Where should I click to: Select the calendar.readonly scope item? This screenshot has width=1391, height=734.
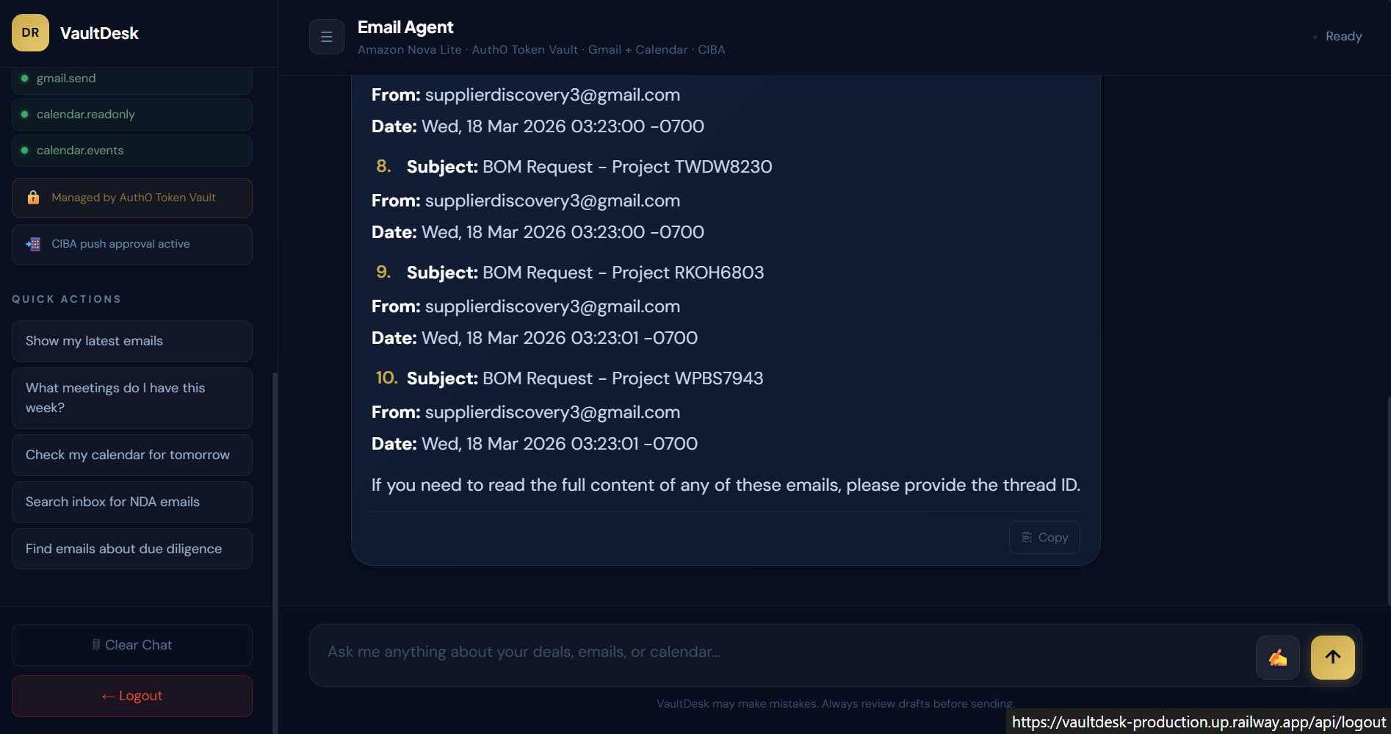coord(132,115)
